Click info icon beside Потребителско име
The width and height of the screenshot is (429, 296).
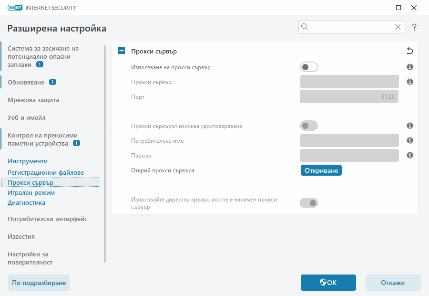click(409, 140)
